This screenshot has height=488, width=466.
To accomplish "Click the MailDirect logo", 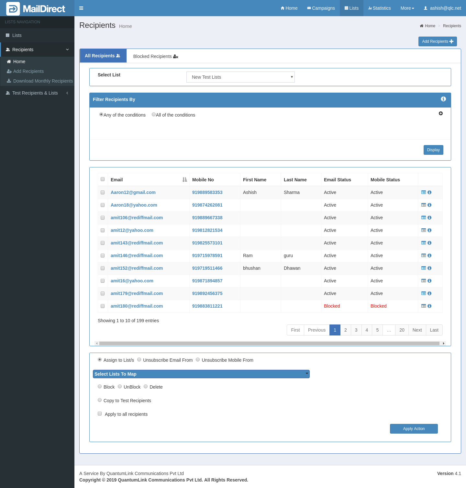I will (36, 9).
